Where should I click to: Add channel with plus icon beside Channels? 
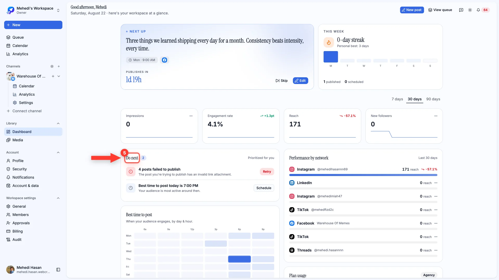[59, 66]
